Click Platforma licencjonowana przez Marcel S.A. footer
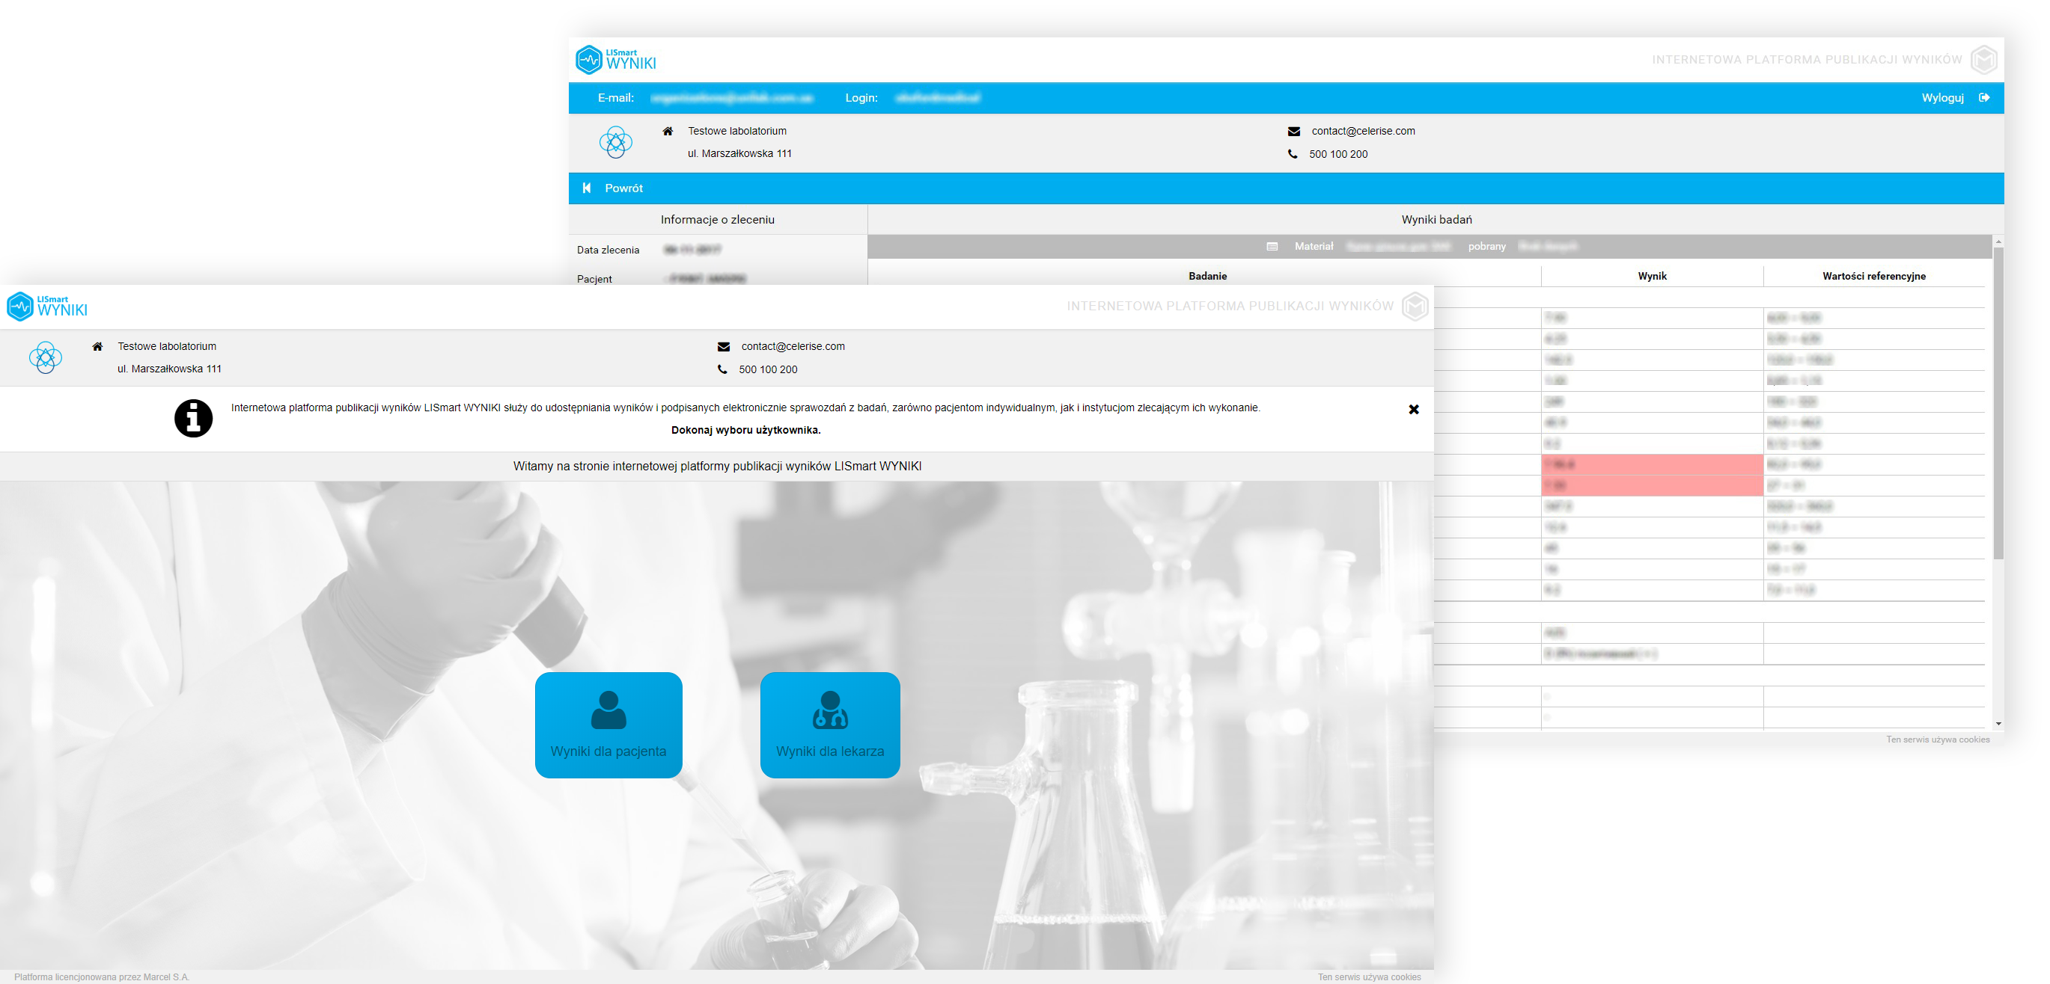 click(x=102, y=977)
